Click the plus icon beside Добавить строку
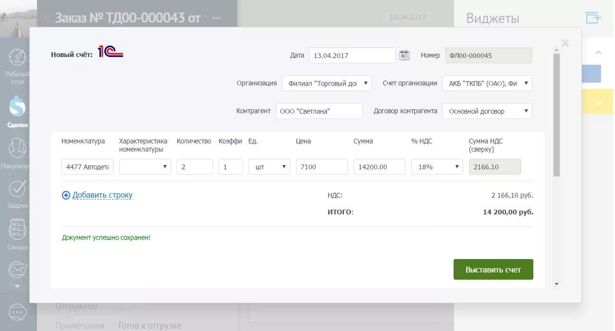 (x=66, y=195)
